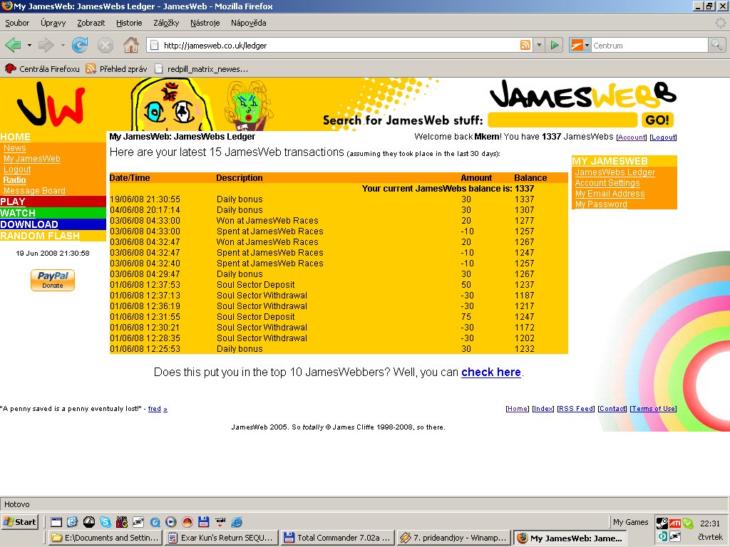Image resolution: width=730 pixels, height=547 pixels.
Task: Click the PayPal Donate button
Action: click(x=53, y=280)
